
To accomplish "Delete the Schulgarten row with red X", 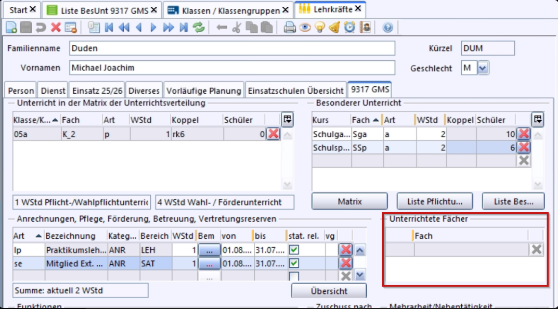I will point(524,134).
